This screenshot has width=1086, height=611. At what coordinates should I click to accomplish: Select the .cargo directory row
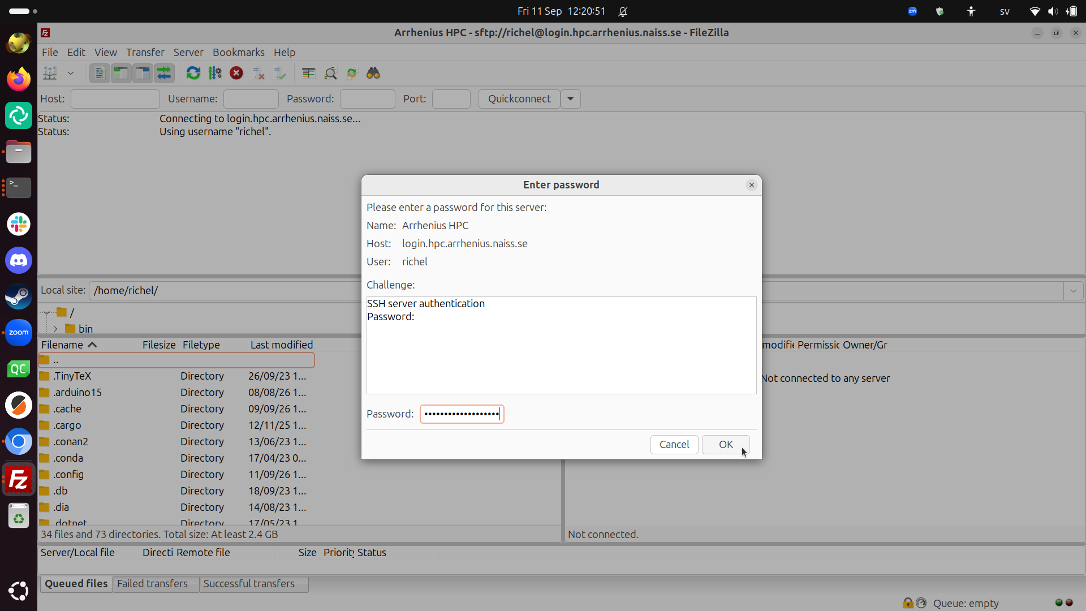tap(176, 425)
